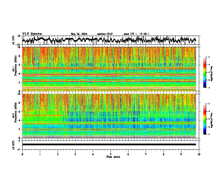Click the time axis tick label 4
The image size is (224, 173).
coord(93,154)
